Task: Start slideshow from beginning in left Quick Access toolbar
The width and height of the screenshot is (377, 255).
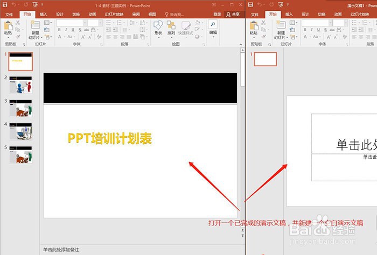Action: pos(35,5)
